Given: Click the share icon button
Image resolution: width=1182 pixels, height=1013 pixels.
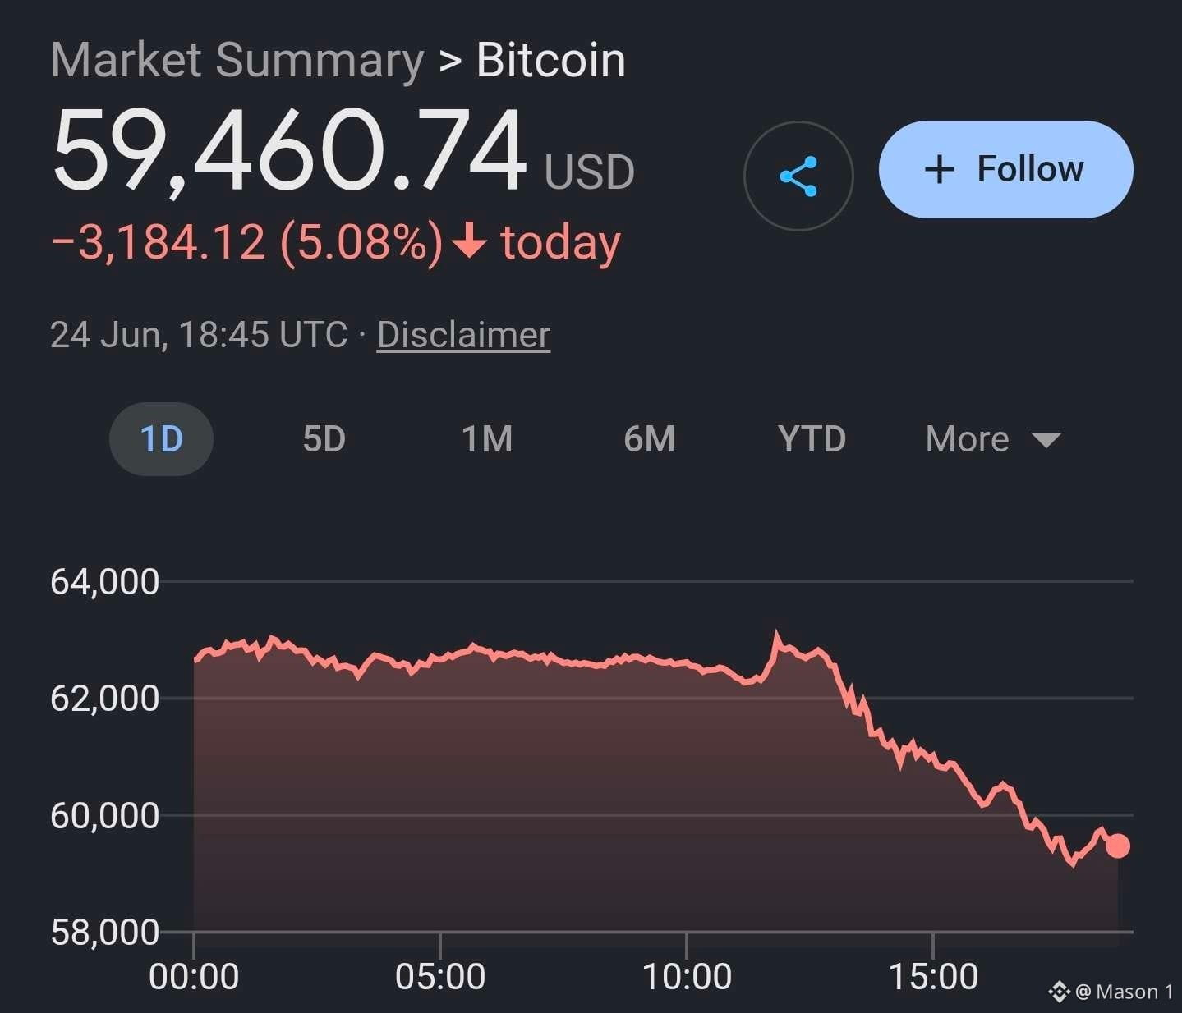Looking at the screenshot, I should click(798, 176).
